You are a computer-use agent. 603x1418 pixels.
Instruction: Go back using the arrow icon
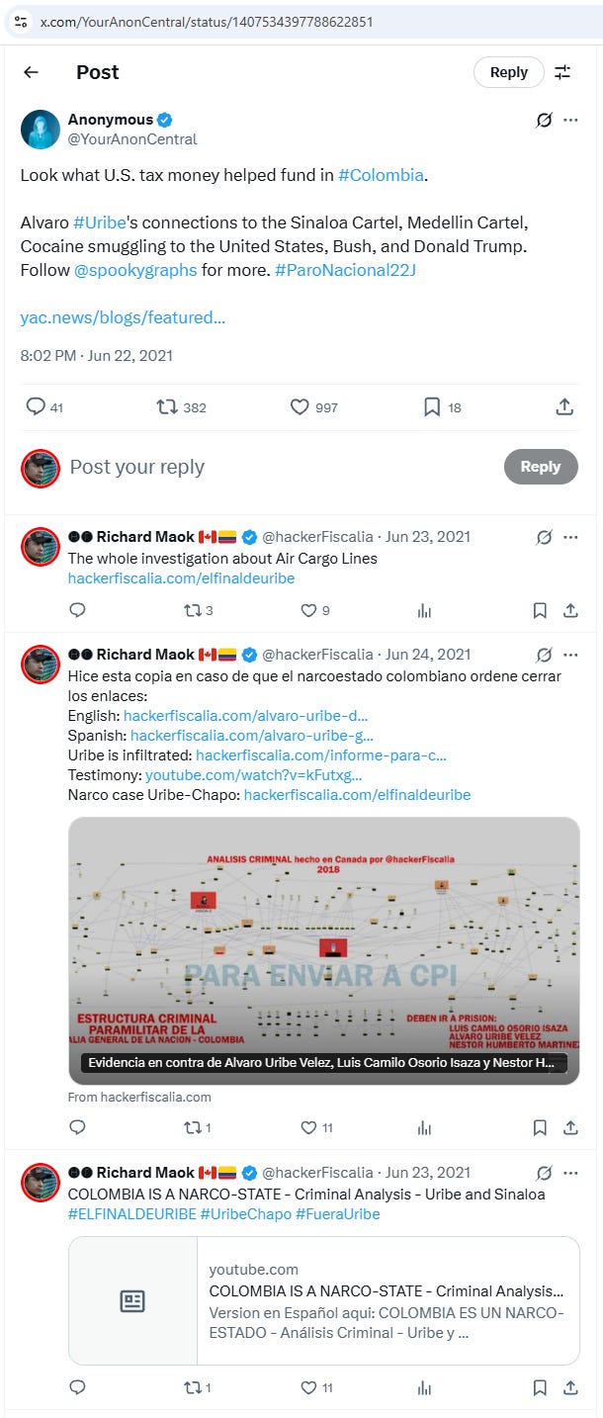pos(31,72)
